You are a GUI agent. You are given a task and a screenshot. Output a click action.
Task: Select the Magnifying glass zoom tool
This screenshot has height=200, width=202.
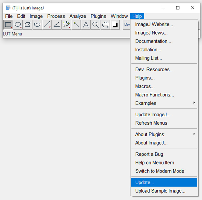(x=95, y=25)
